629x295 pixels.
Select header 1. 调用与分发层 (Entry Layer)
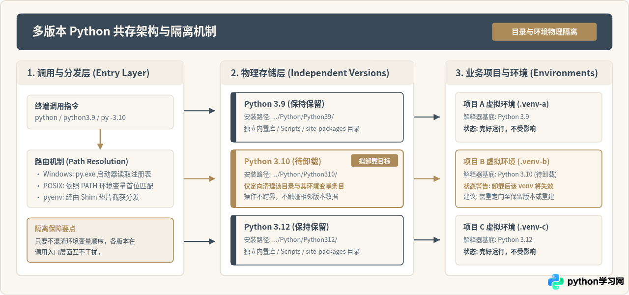pos(88,73)
